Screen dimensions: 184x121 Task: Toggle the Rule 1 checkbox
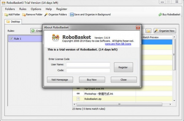click(x=11, y=38)
